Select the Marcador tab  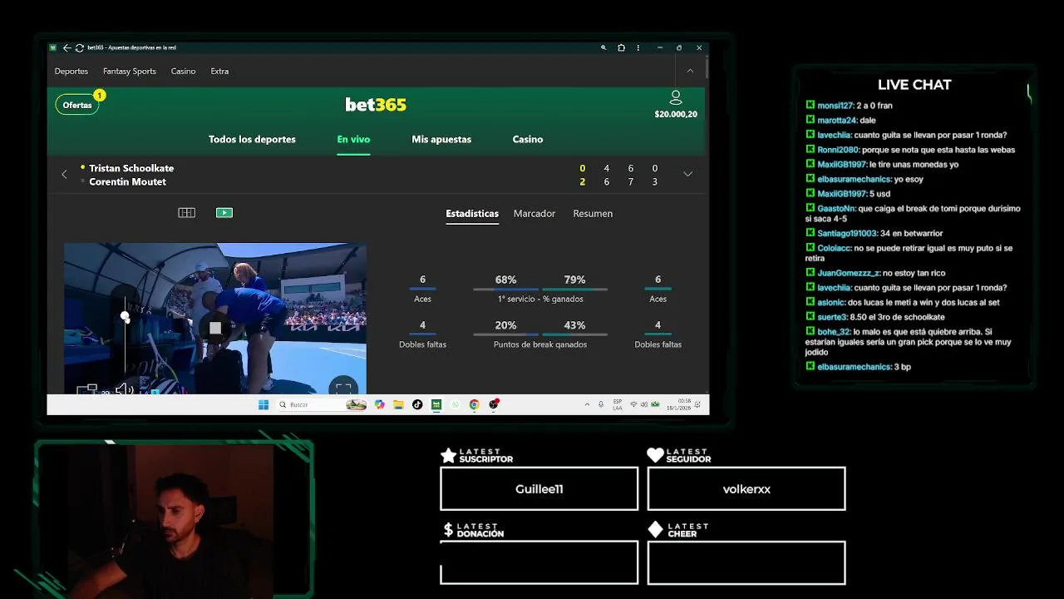(x=534, y=214)
